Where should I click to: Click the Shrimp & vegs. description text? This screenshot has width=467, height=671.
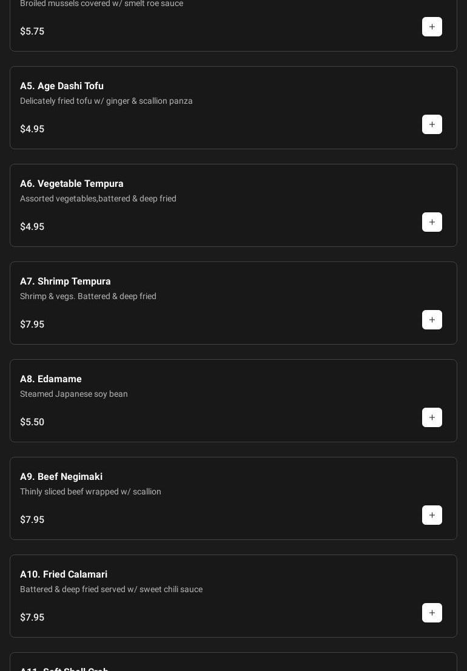click(88, 297)
